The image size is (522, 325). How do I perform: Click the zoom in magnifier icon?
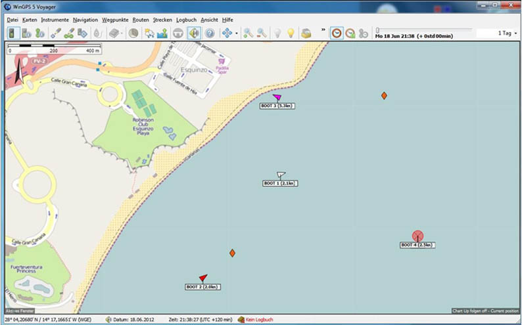pyautogui.click(x=248, y=33)
